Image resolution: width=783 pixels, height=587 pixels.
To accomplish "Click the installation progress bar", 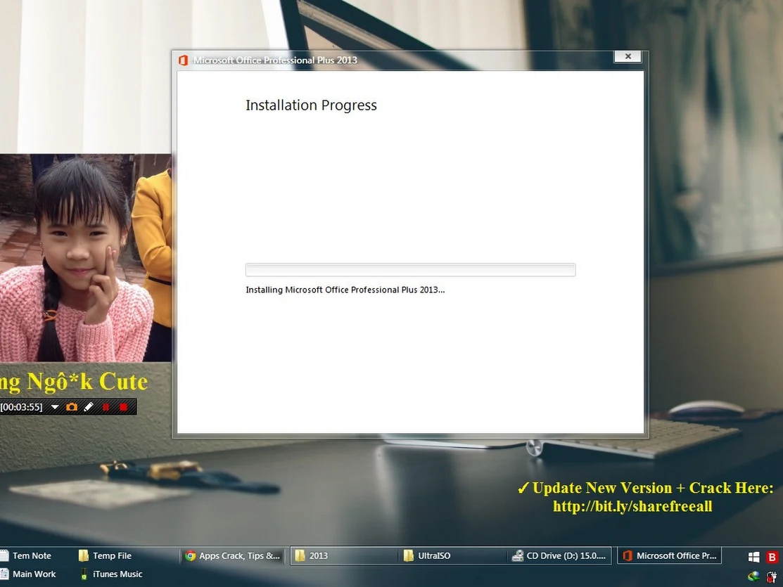I will tap(410, 269).
